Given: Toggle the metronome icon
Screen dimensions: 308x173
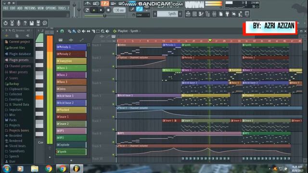Looking at the screenshot, I should tap(88, 3).
